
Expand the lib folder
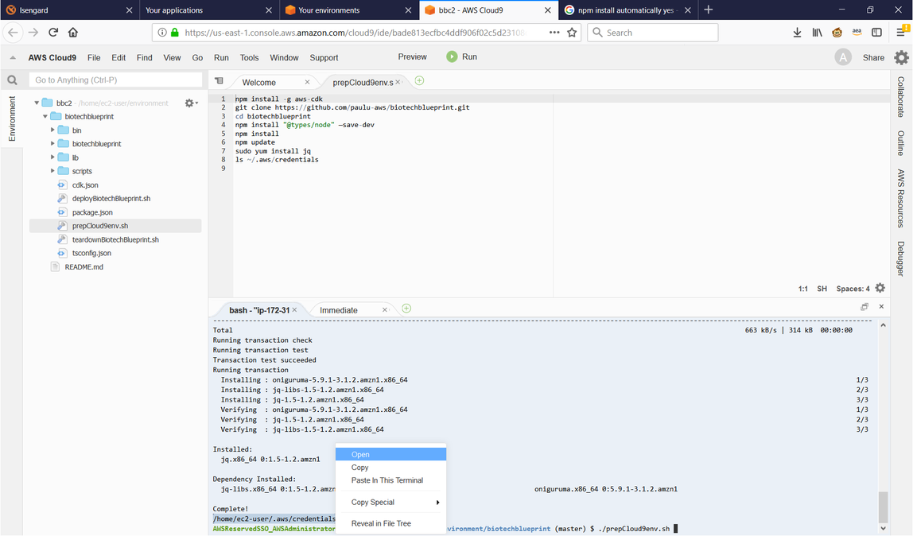pyautogui.click(x=52, y=157)
